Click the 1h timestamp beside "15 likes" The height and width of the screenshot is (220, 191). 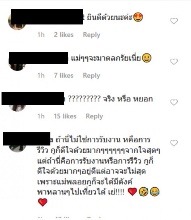coord(41,116)
